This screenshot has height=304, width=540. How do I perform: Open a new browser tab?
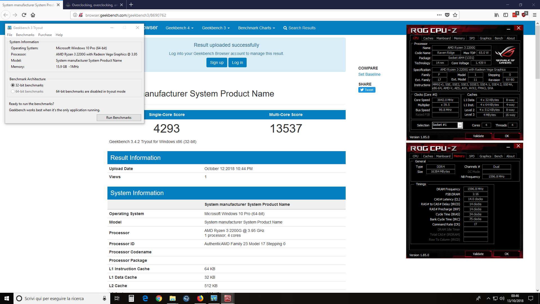131,5
